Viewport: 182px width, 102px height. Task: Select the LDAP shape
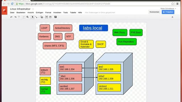pyautogui.click(x=45, y=28)
